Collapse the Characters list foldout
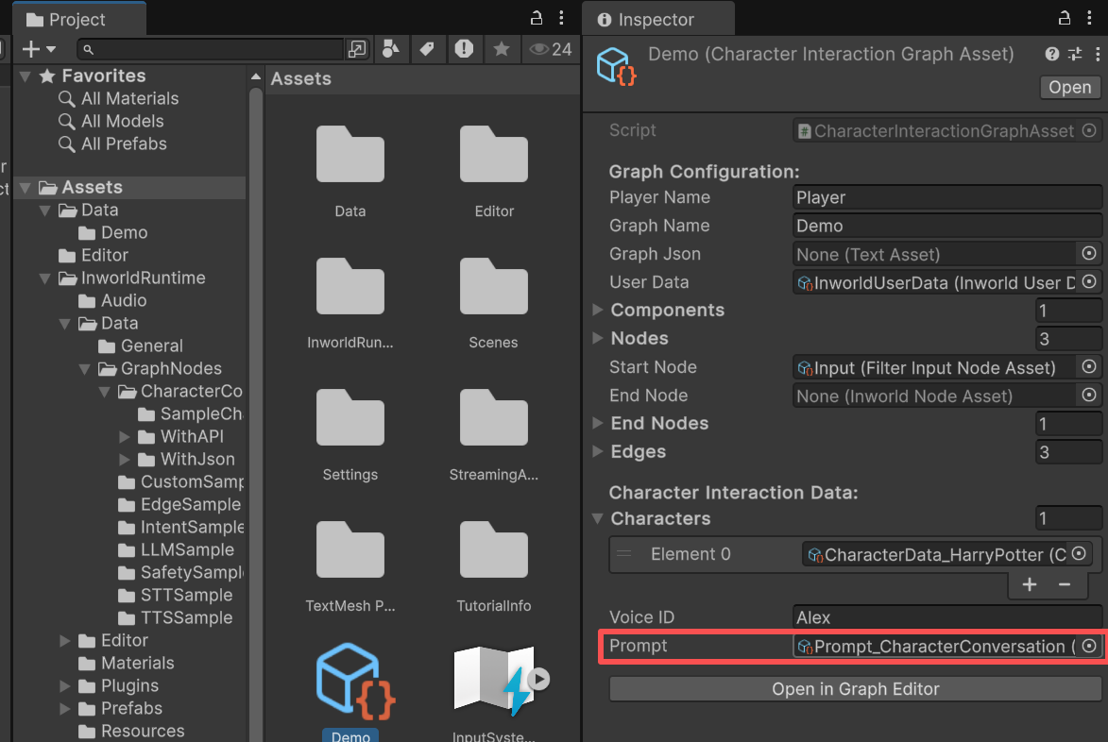Image resolution: width=1108 pixels, height=742 pixels. (598, 518)
